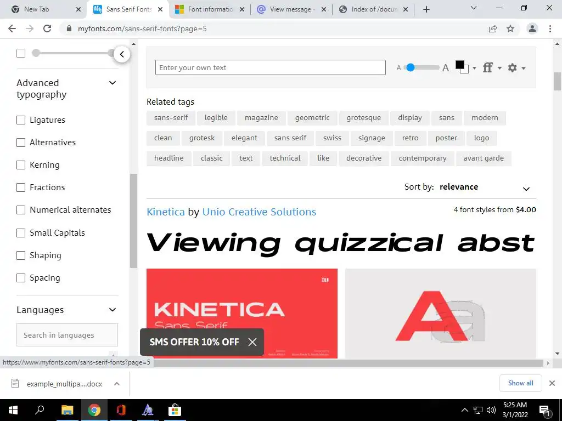Tick the Kerning checkbox
This screenshot has height=421, width=562.
pyautogui.click(x=21, y=165)
